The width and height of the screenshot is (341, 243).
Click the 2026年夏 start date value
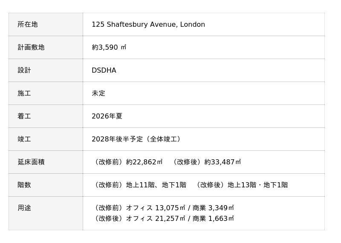pos(107,116)
